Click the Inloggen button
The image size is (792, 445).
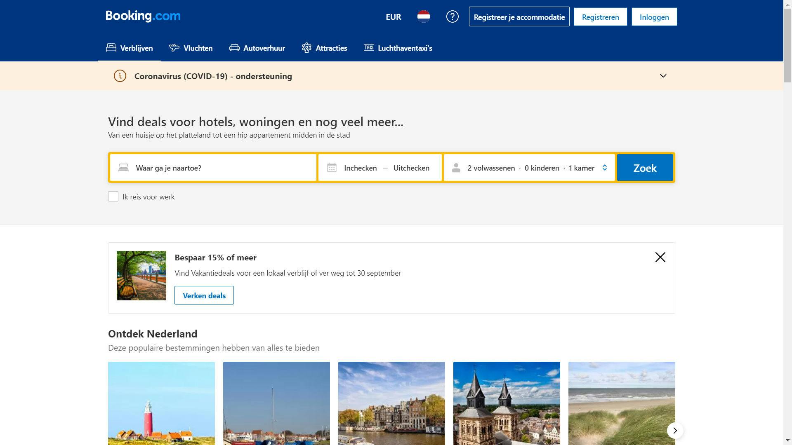coord(654,17)
